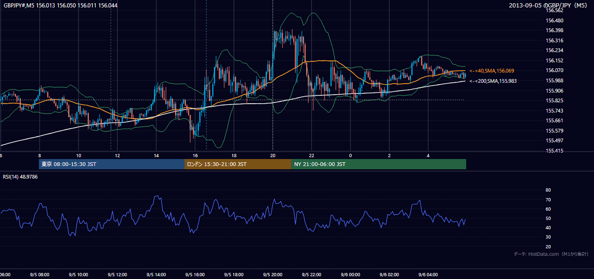Click hour tick 12 below the price chart
Screen dimensions: 594x279
click(x=118, y=155)
